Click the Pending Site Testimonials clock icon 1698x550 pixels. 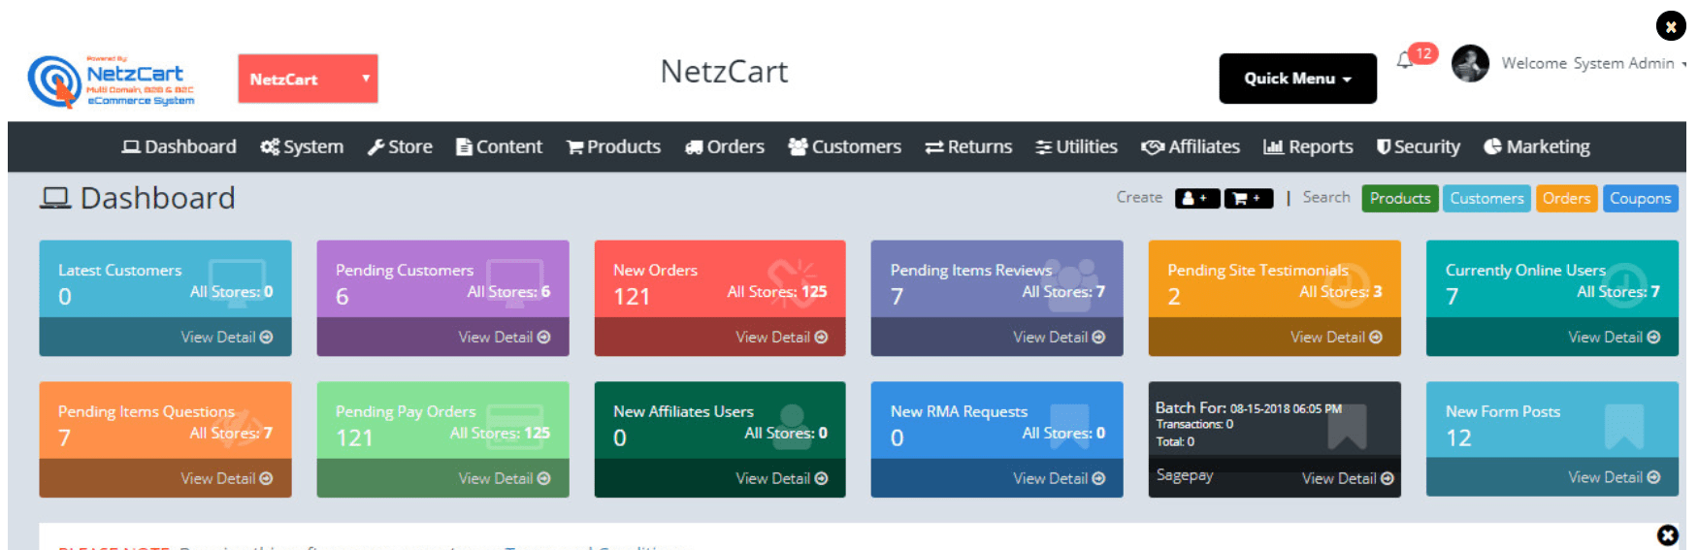[x=1347, y=285]
